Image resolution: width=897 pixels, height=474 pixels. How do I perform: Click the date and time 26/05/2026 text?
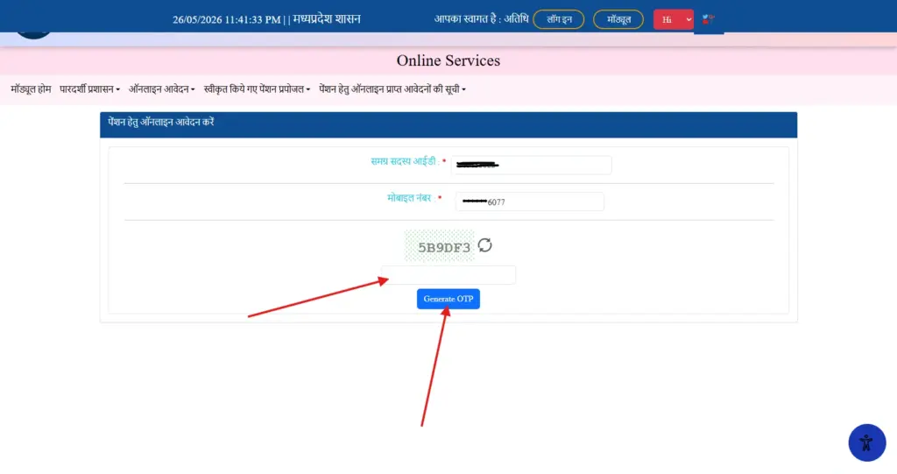pos(227,19)
